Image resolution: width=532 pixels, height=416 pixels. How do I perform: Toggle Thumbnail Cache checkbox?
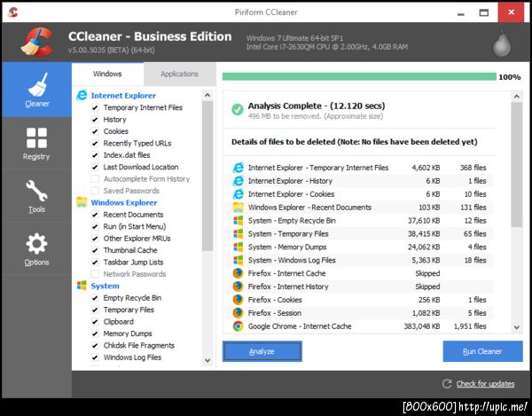(x=95, y=250)
